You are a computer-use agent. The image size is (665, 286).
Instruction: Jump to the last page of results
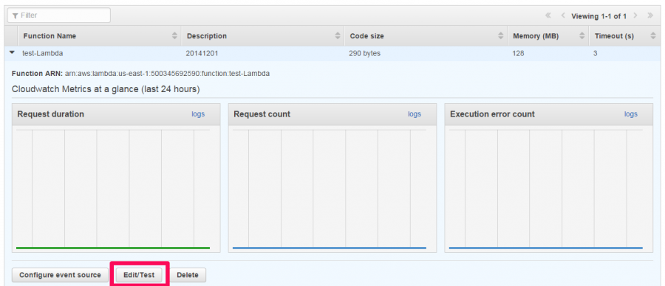(649, 15)
